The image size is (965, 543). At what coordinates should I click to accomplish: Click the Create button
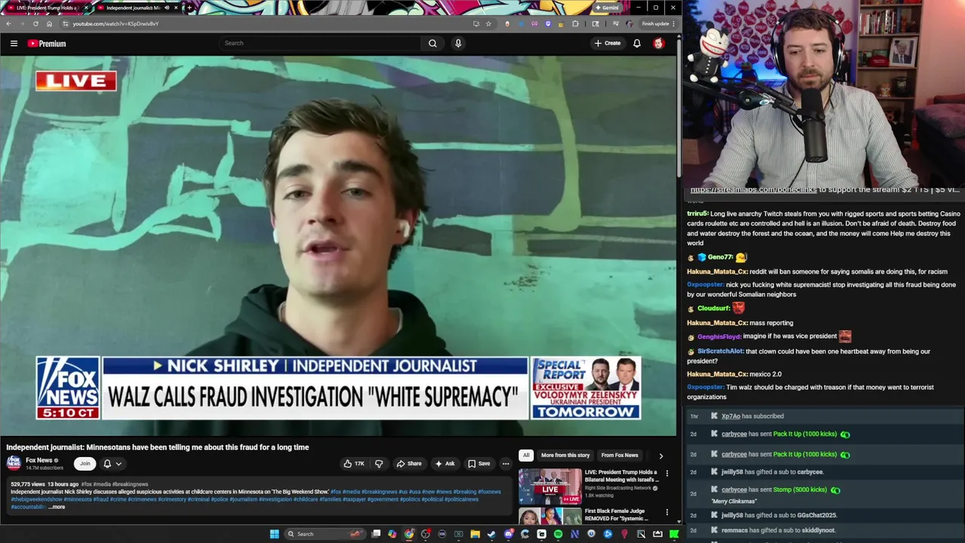608,43
